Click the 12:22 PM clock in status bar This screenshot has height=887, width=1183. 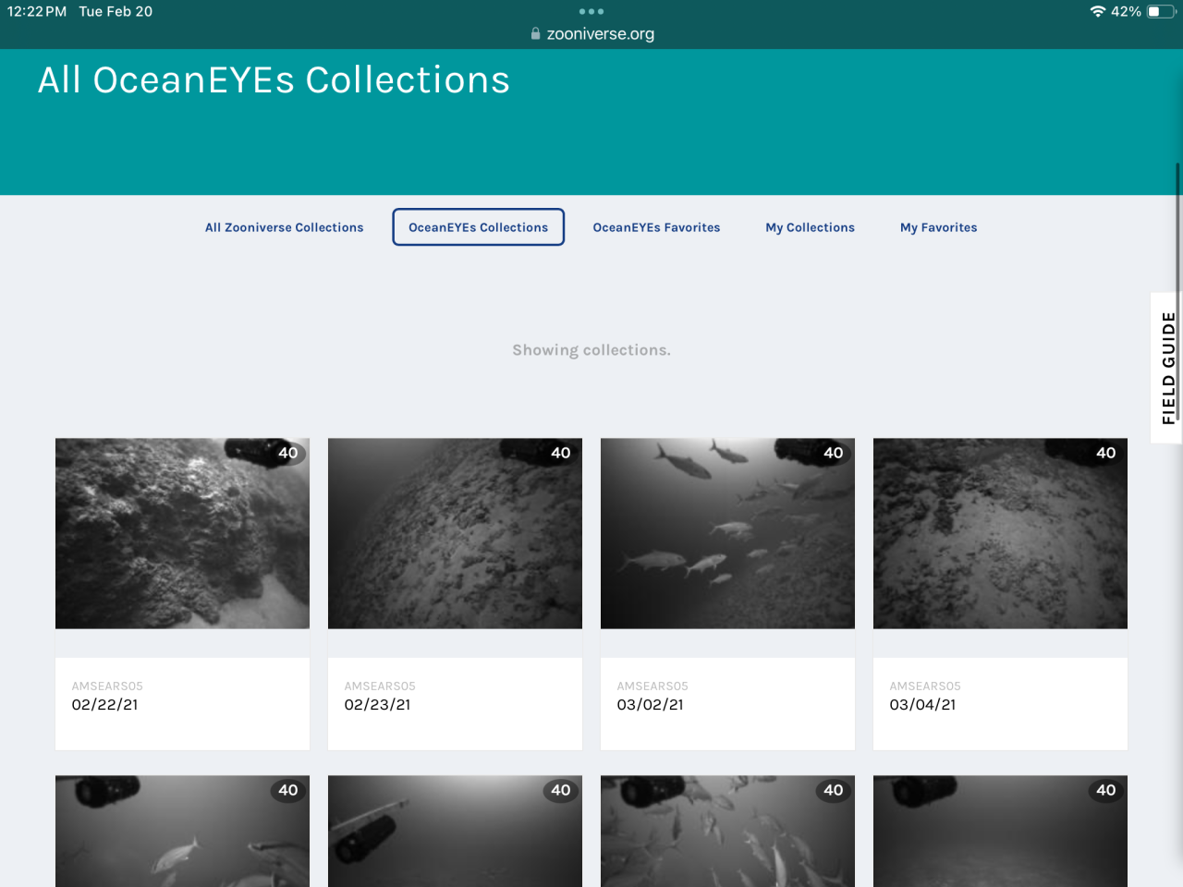[37, 11]
